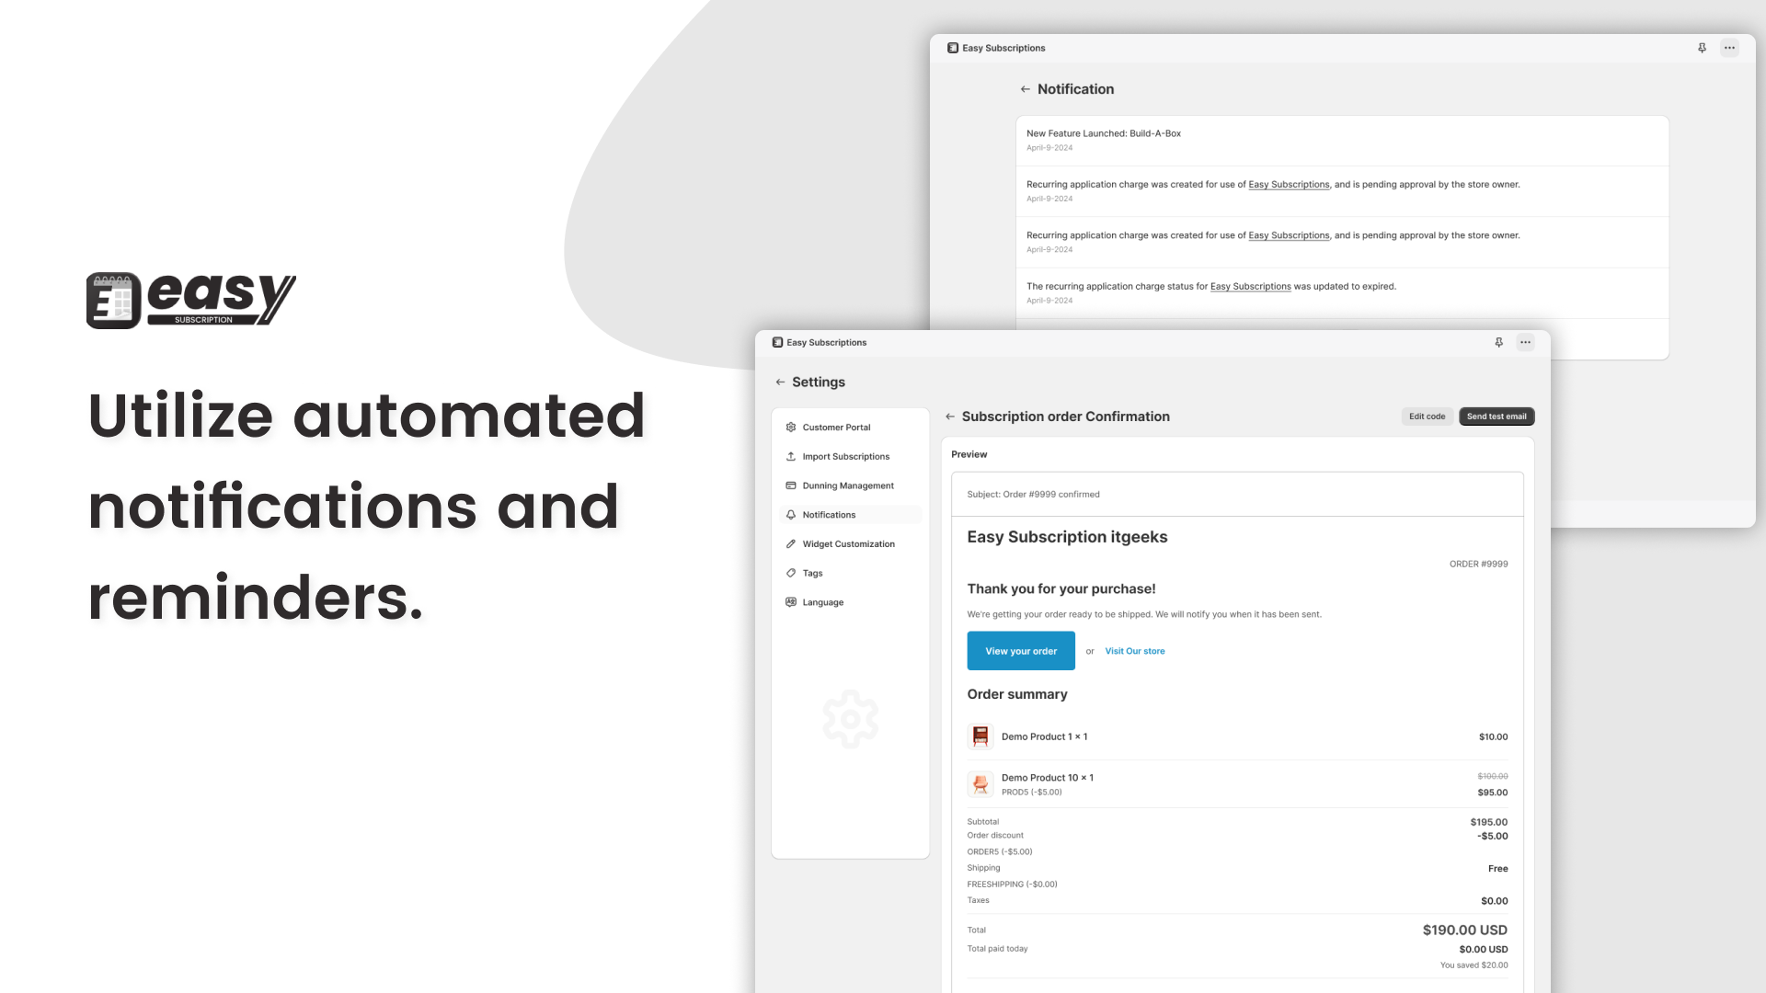
Task: Click the Notifications icon in sidebar
Action: (x=789, y=514)
